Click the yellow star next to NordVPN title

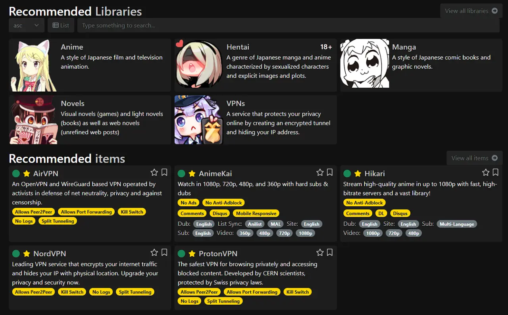27,254
